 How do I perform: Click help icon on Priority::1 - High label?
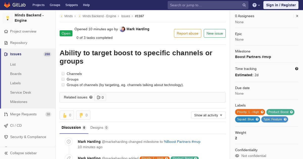point(262,112)
